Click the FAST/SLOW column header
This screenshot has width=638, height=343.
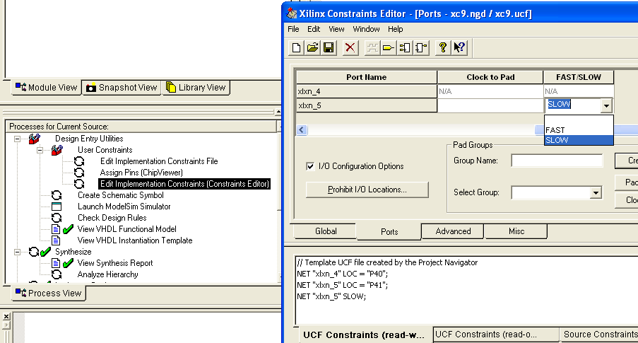click(578, 77)
